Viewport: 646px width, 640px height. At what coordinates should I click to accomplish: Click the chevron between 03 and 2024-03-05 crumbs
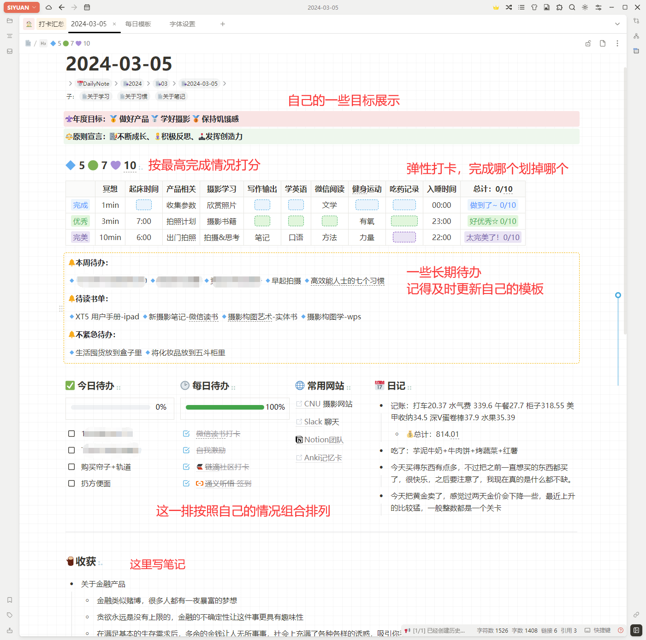174,83
